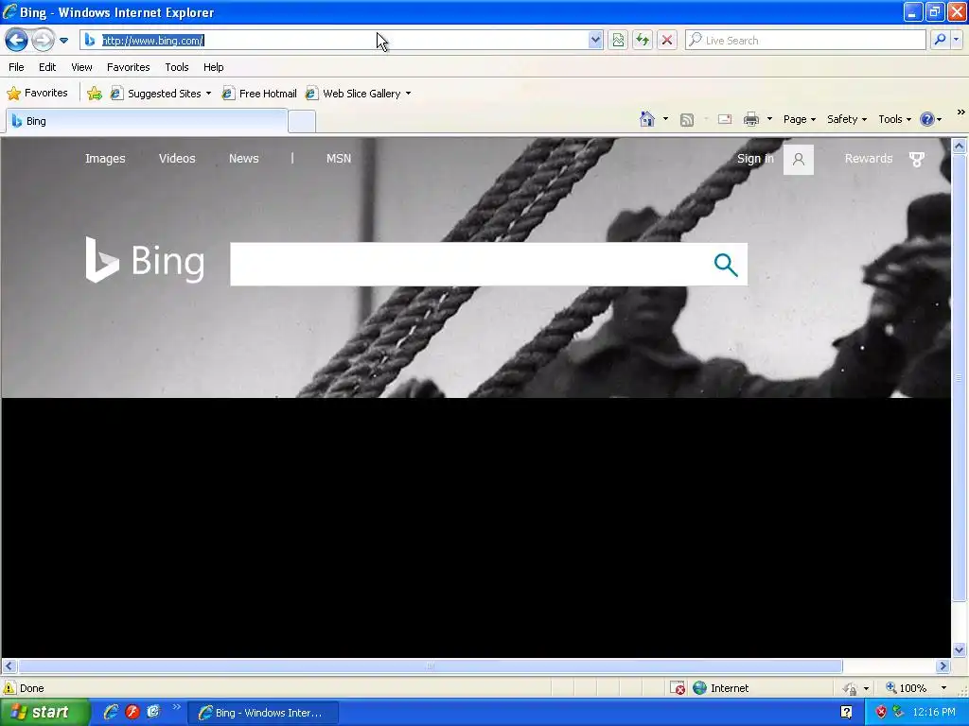
Task: Click the status bar warning icon
Action: click(9, 688)
